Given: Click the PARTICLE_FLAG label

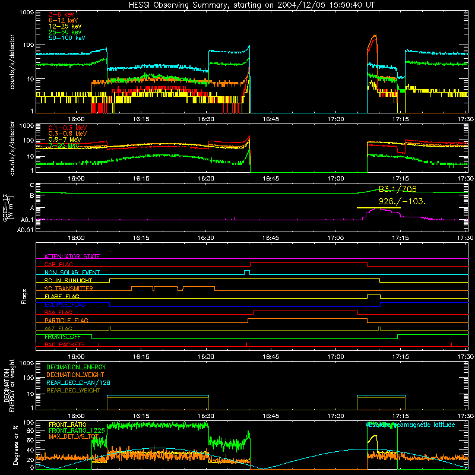Looking at the screenshot, I should point(66,321).
